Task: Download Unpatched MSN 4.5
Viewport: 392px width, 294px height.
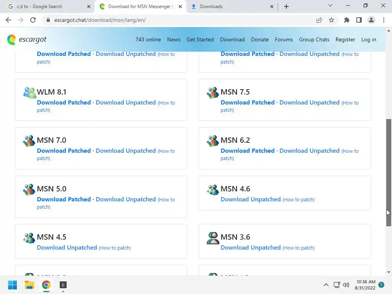Action: (x=67, y=248)
